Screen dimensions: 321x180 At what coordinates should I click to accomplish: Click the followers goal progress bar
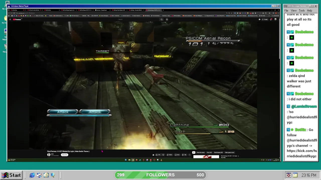pos(160,175)
